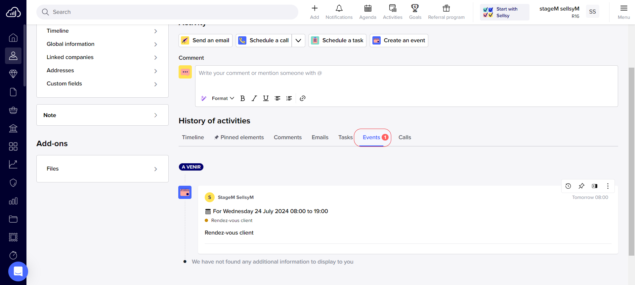Open the Format dropdown
The image size is (635, 285).
[223, 98]
